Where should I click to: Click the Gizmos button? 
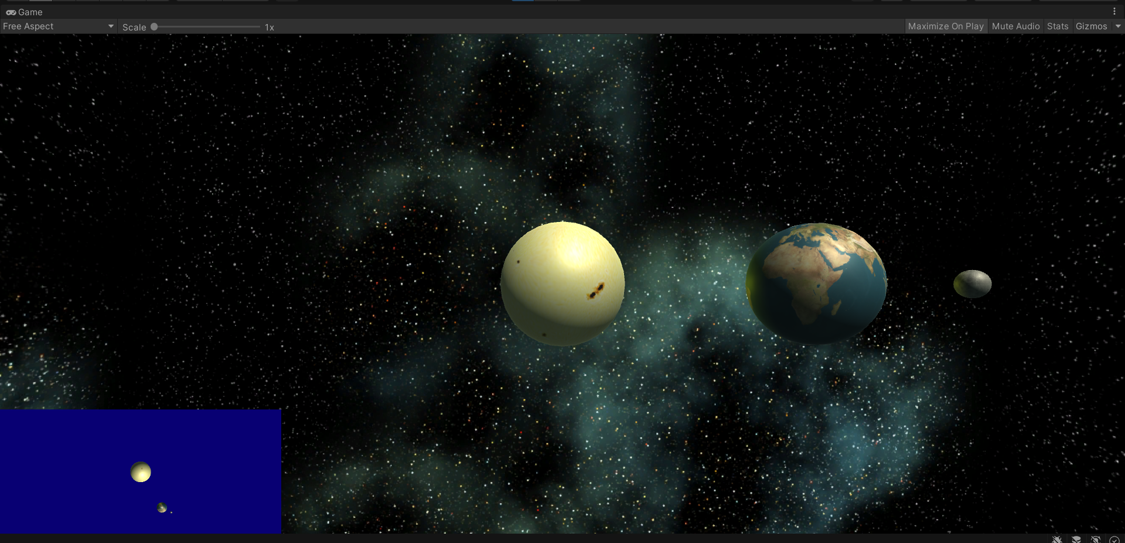pos(1093,26)
